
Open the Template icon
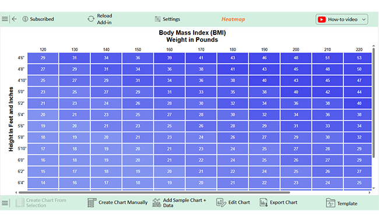pyautogui.click(x=331, y=203)
